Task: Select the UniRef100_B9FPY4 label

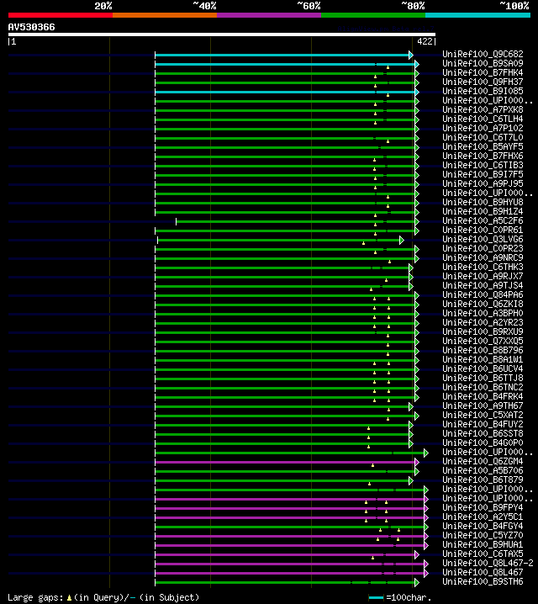Action: (x=483, y=507)
